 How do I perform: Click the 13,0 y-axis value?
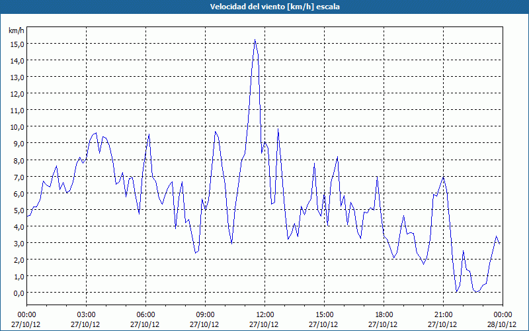19,77
